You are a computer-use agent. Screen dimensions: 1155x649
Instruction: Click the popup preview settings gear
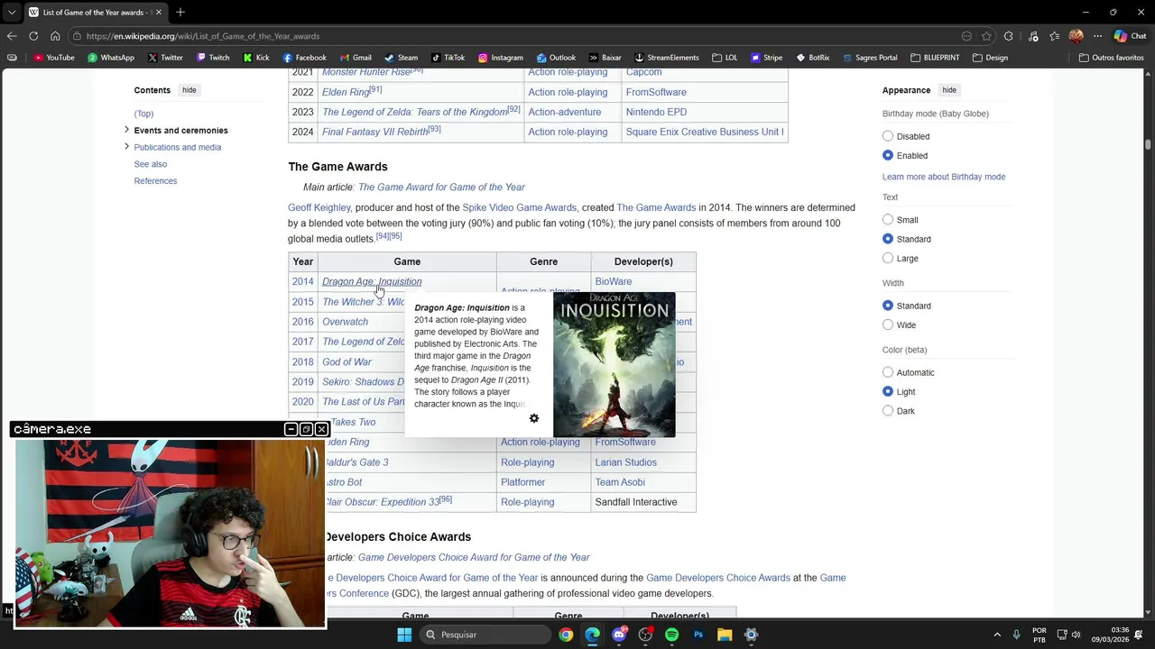[534, 418]
